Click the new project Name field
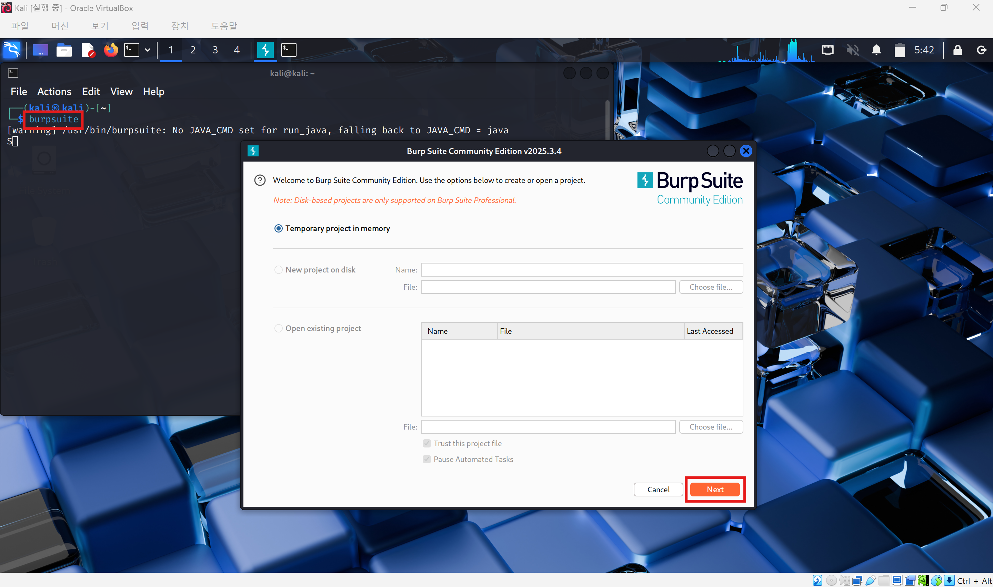 [x=582, y=270]
